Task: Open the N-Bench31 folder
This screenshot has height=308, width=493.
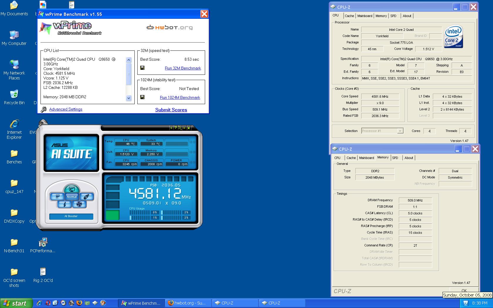Action: (14, 246)
